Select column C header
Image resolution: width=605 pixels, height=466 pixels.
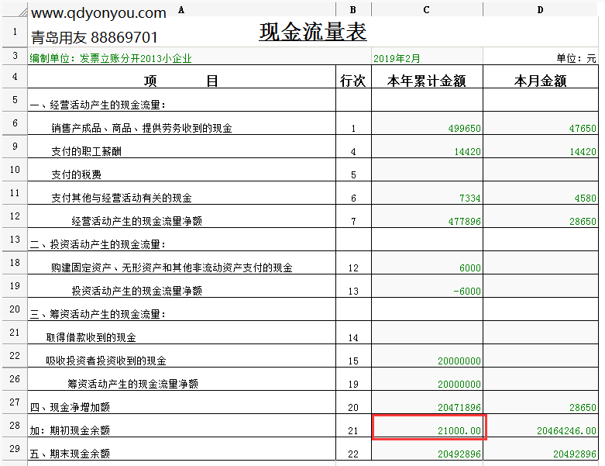(x=426, y=9)
